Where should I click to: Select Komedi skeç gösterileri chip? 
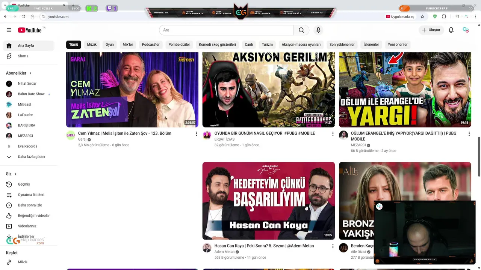tap(217, 44)
